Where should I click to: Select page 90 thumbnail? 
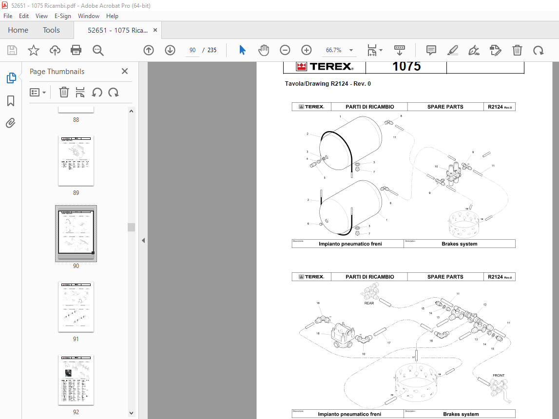(x=76, y=233)
